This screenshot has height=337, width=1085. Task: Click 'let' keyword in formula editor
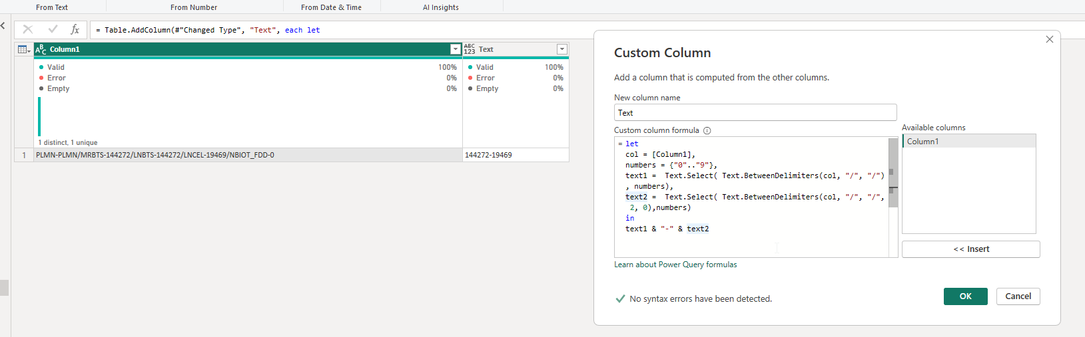632,144
